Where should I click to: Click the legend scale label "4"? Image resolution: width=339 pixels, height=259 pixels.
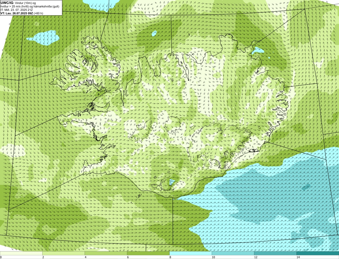(x=85, y=257)
